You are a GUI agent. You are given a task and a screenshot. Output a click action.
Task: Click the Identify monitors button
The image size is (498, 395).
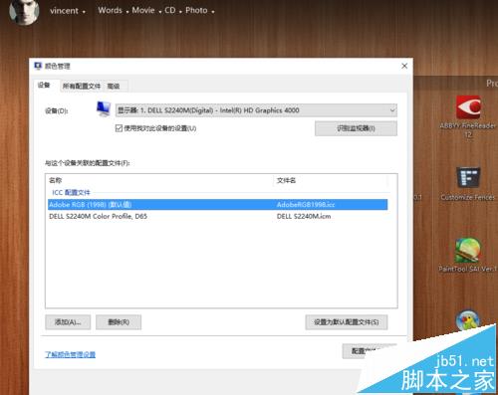(x=356, y=128)
